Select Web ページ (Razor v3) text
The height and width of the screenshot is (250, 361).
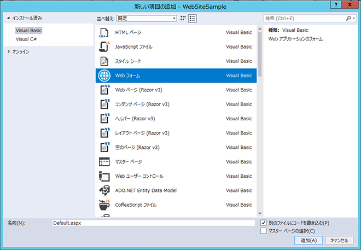(x=138, y=90)
